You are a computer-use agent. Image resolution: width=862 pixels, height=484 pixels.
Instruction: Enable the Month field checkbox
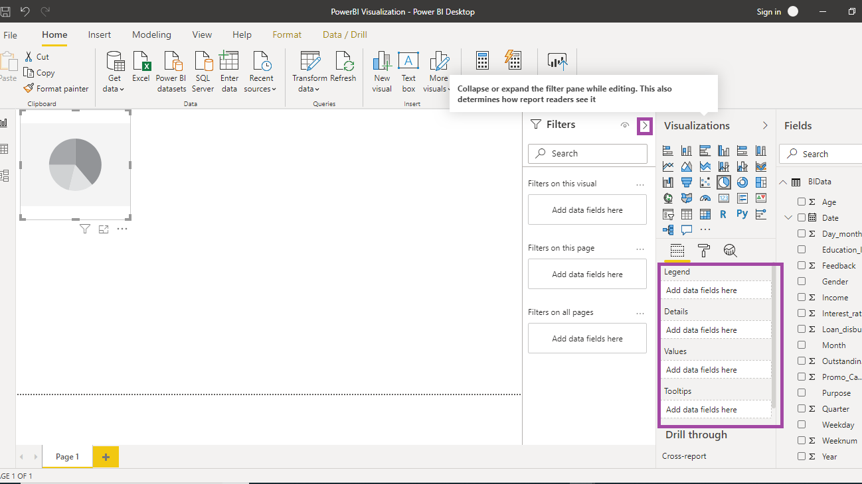802,345
